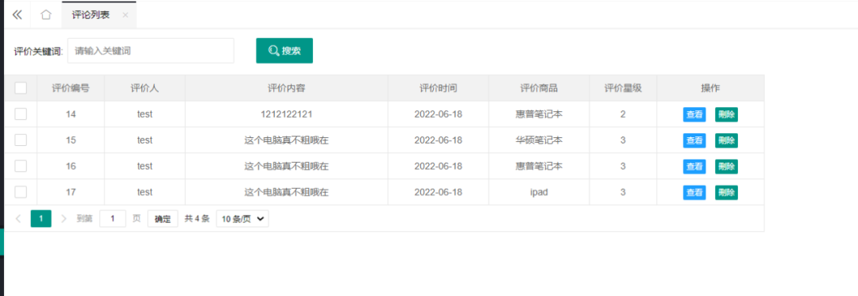Focus the 评价关键词 keyword input field
This screenshot has height=296, width=858.
(x=150, y=51)
